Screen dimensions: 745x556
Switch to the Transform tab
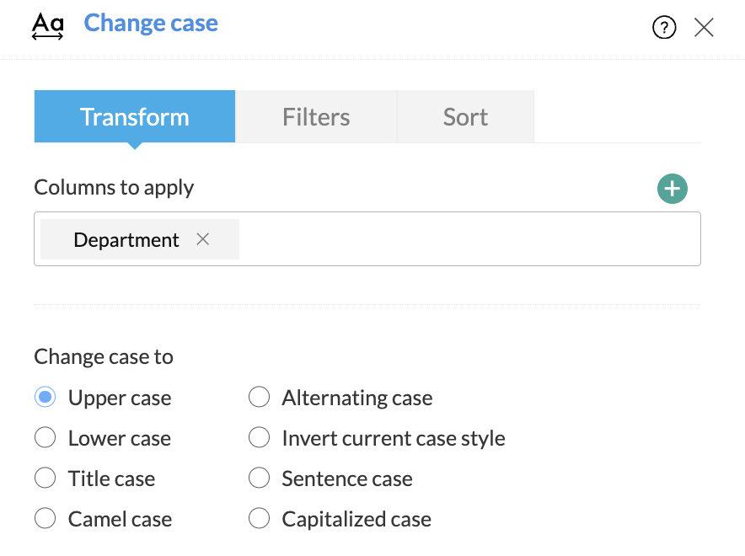coord(135,117)
